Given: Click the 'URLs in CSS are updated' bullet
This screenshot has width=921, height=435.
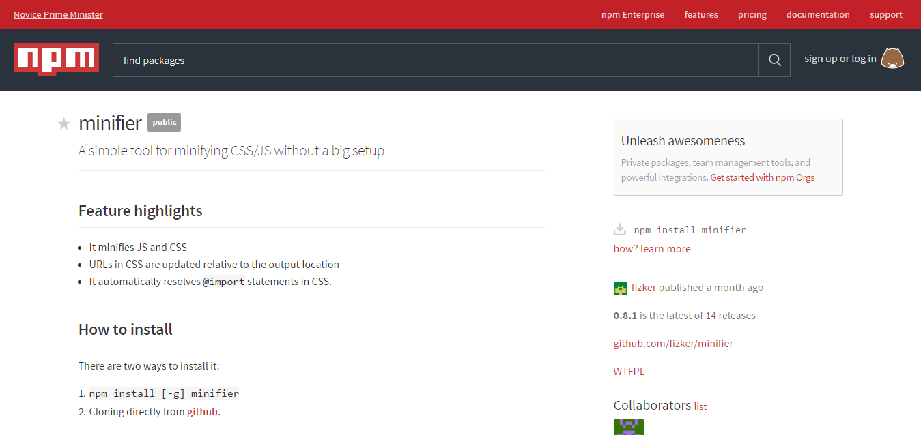Looking at the screenshot, I should [214, 265].
